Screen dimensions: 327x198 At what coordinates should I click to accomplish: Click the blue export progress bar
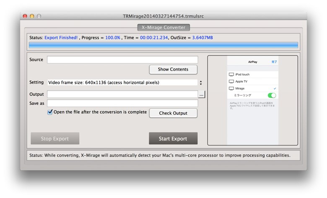(163, 45)
